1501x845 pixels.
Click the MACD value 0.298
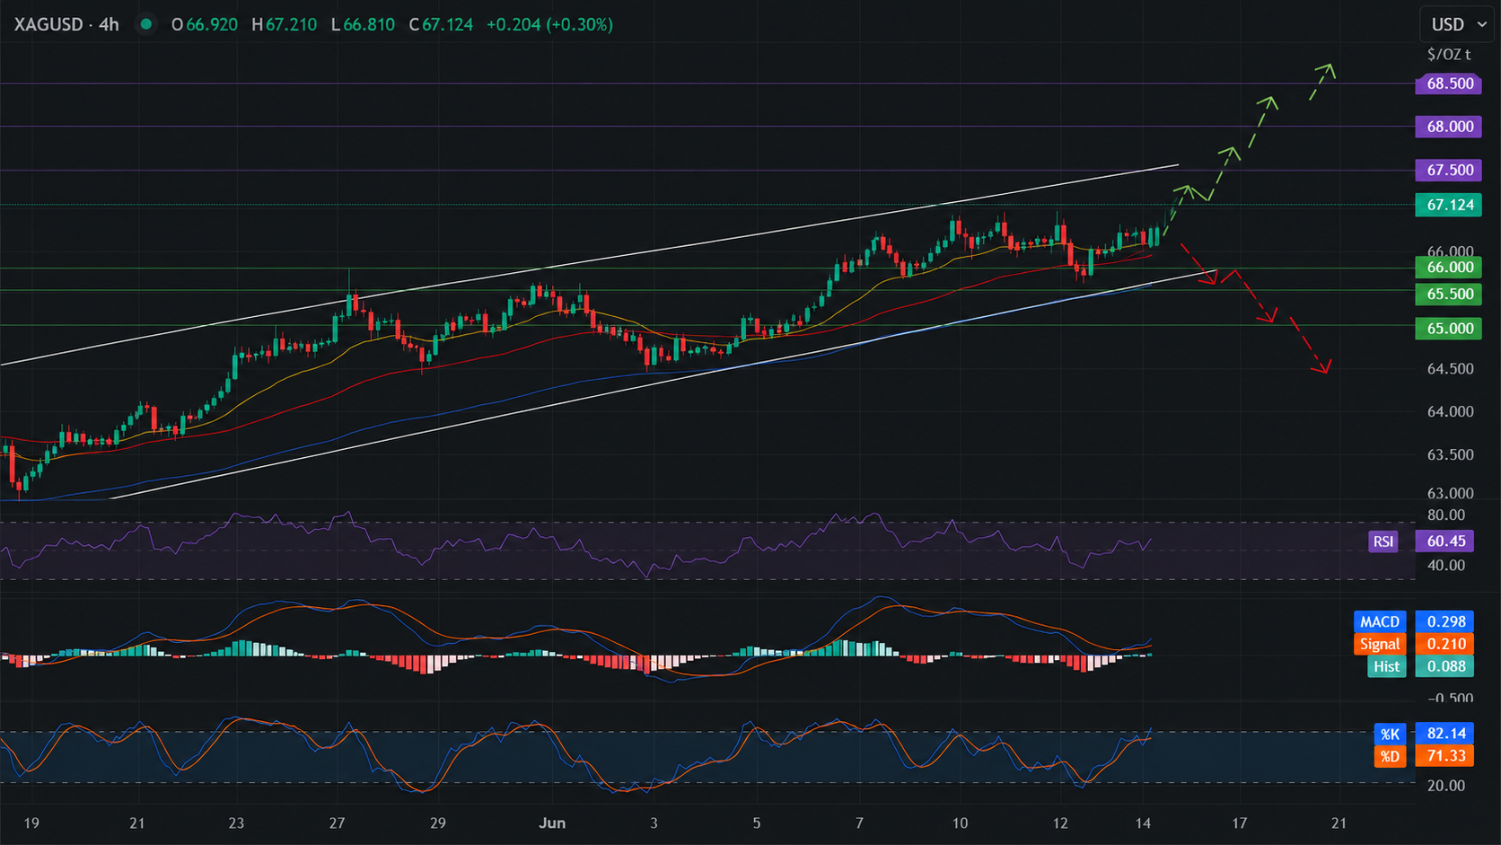[1446, 621]
